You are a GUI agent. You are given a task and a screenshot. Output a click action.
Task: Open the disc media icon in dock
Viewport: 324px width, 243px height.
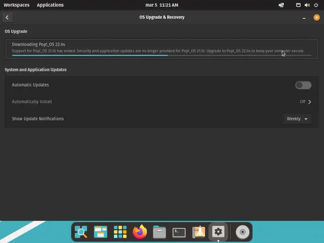(243, 232)
